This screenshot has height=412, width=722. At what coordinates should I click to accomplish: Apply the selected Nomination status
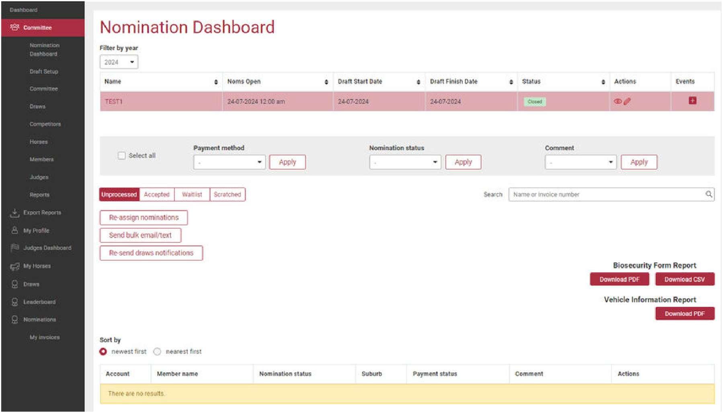pos(463,162)
